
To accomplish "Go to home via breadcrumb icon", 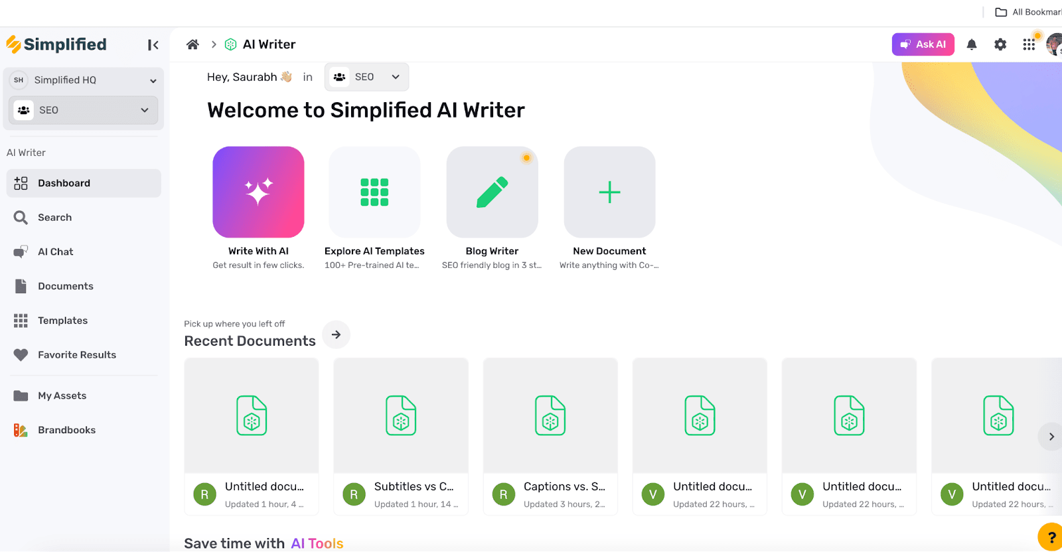I will click(192, 44).
